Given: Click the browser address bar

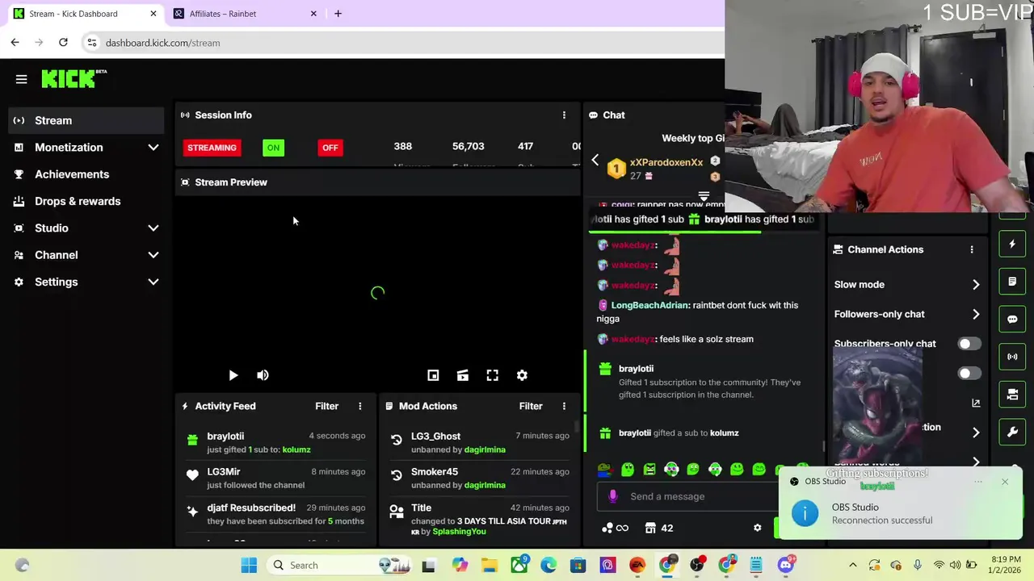Looking at the screenshot, I should [x=404, y=43].
